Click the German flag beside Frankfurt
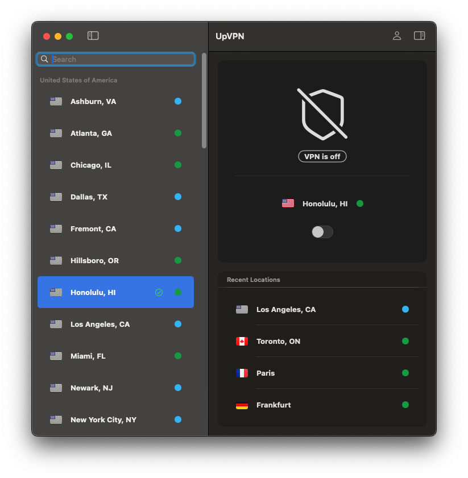Image resolution: width=468 pixels, height=478 pixels. pyautogui.click(x=242, y=405)
